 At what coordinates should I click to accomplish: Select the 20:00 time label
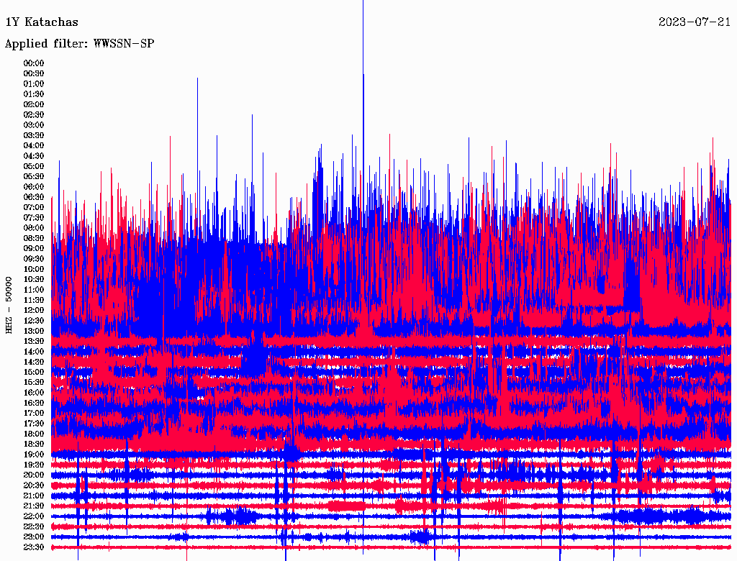click(34, 475)
